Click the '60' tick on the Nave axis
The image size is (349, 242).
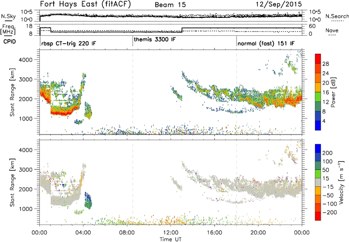312,26
